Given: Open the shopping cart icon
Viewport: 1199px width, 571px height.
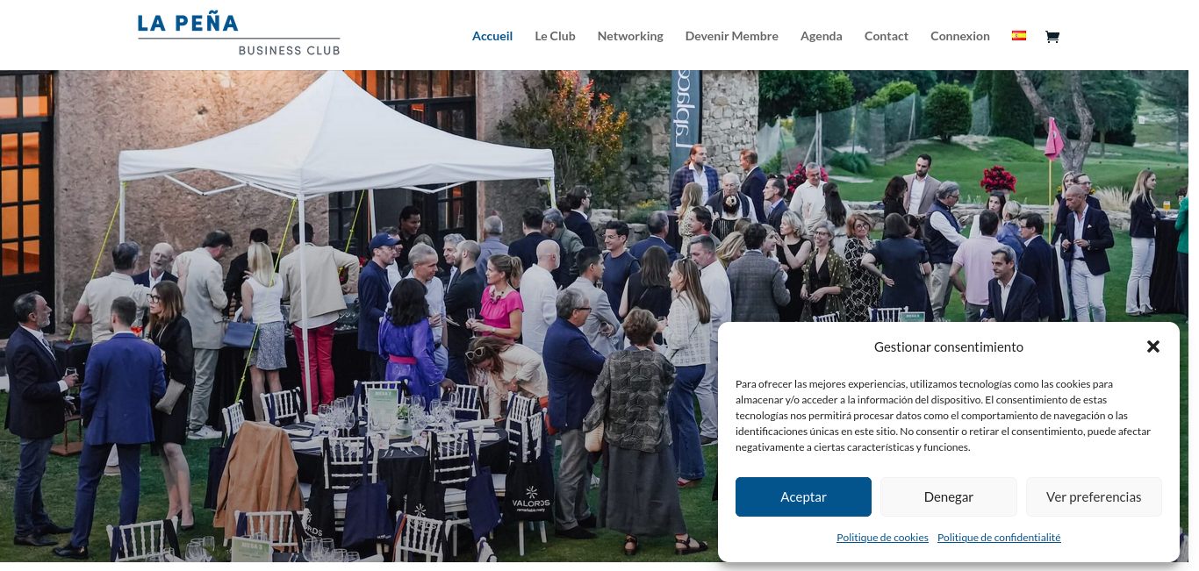Looking at the screenshot, I should [x=1052, y=36].
